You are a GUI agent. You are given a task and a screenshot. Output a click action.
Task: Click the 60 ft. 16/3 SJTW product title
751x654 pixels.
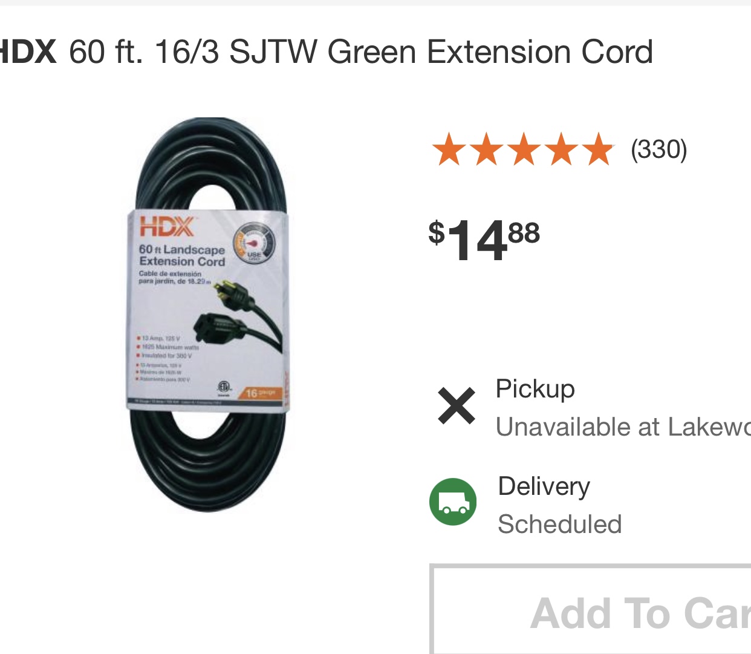click(x=361, y=51)
